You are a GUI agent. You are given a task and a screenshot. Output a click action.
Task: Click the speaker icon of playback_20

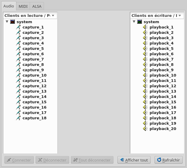point(145,129)
